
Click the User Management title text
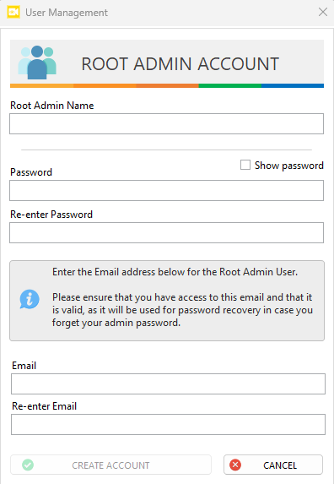(67, 13)
